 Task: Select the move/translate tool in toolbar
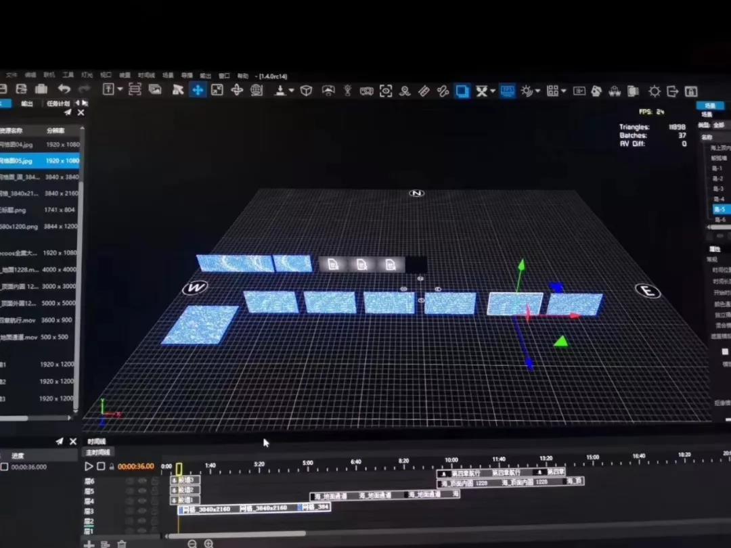click(198, 90)
